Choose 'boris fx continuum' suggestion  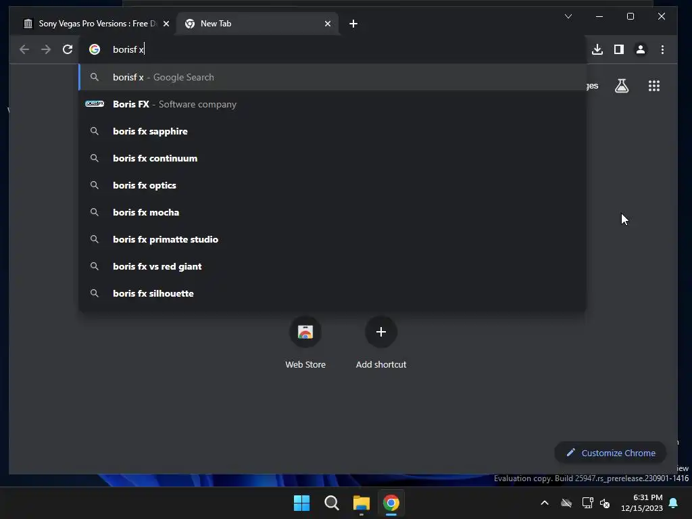[332, 158]
